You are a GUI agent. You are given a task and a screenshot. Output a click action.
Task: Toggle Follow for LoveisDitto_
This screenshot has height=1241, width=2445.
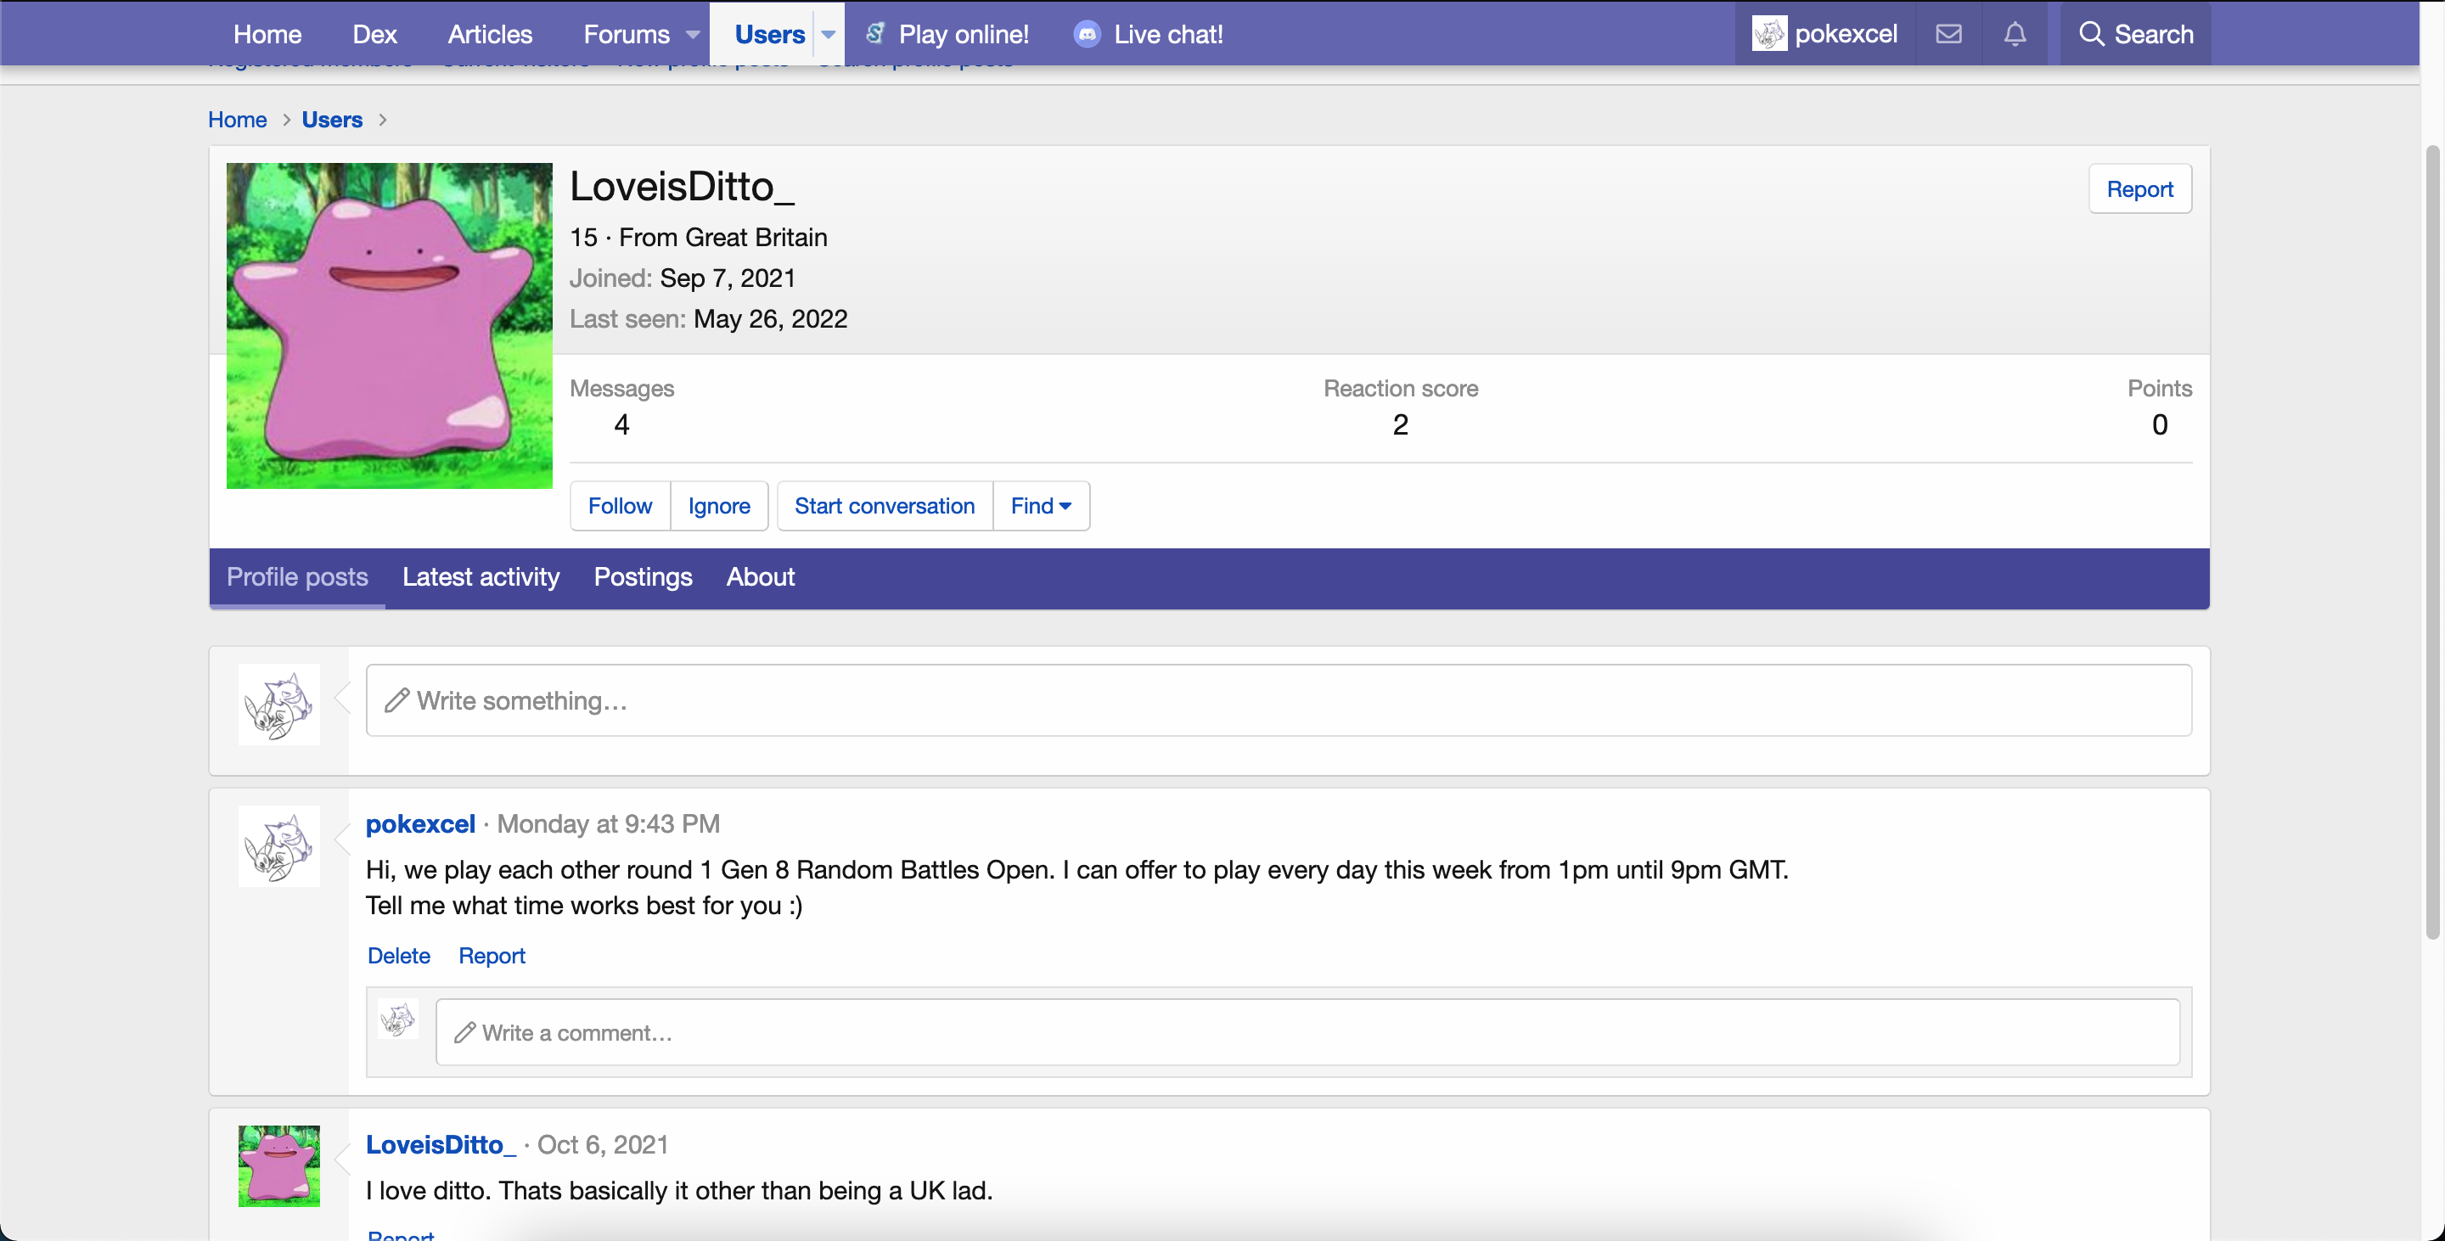click(x=620, y=506)
